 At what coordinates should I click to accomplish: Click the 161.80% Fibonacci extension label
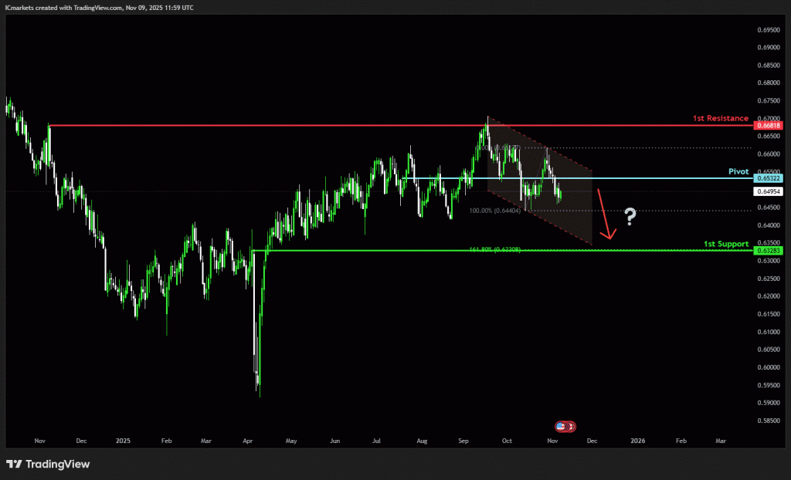pyautogui.click(x=494, y=250)
